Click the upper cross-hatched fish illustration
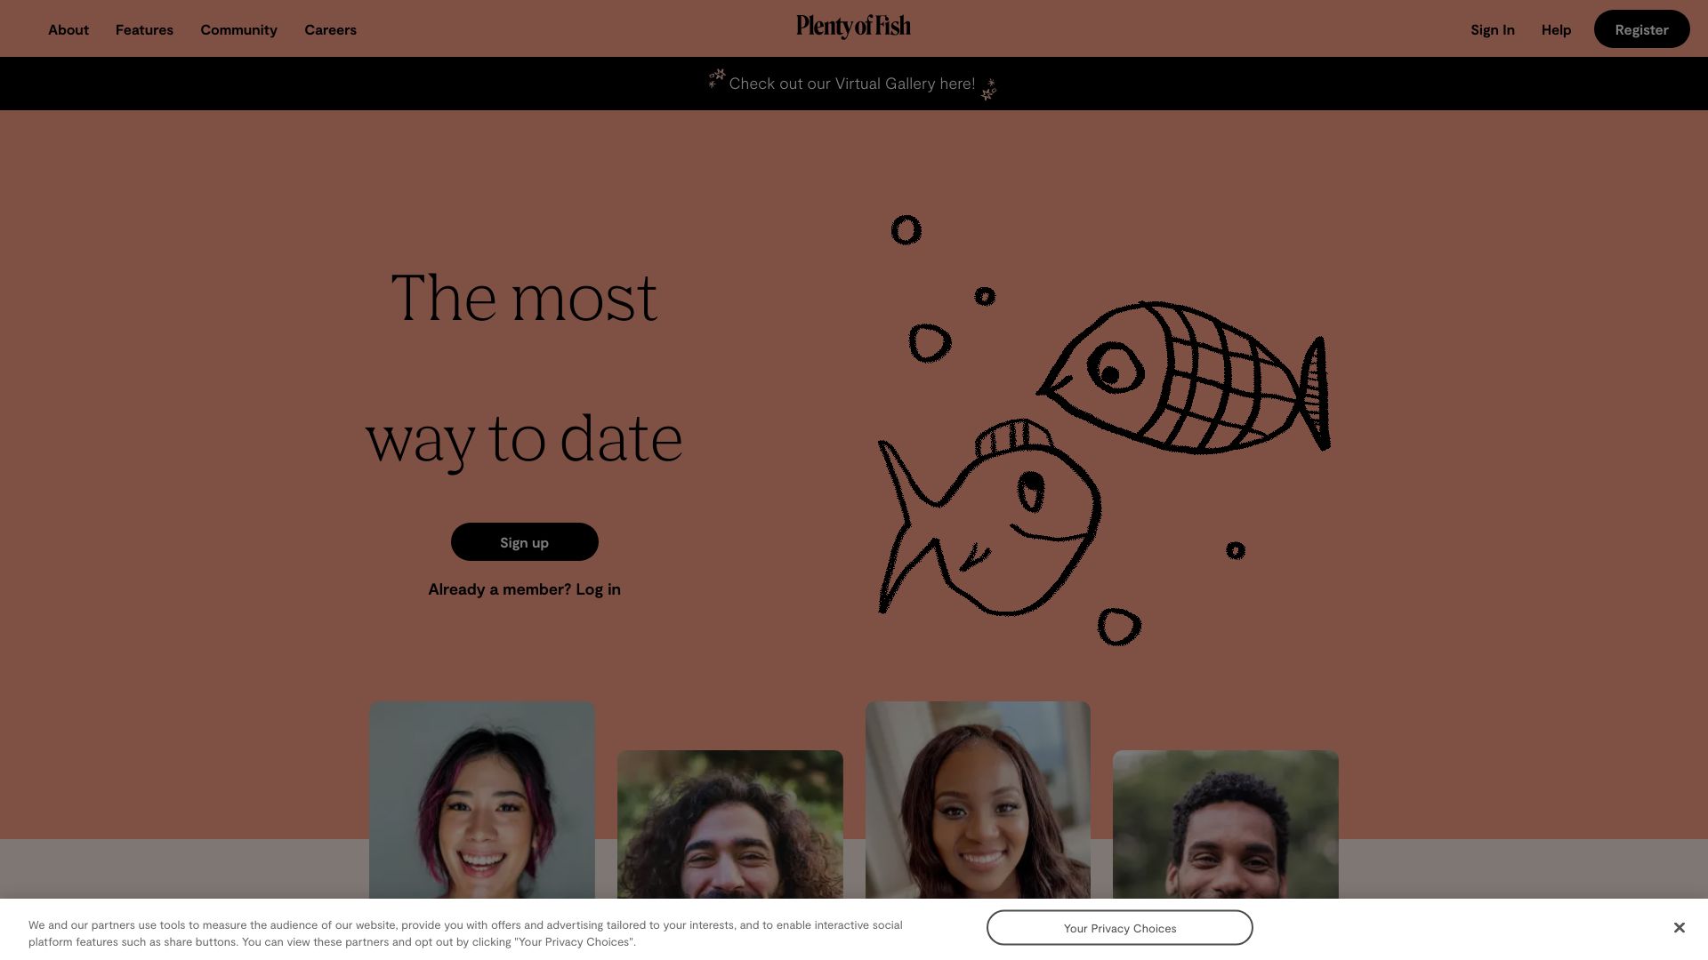Image resolution: width=1708 pixels, height=960 pixels. click(x=1184, y=378)
